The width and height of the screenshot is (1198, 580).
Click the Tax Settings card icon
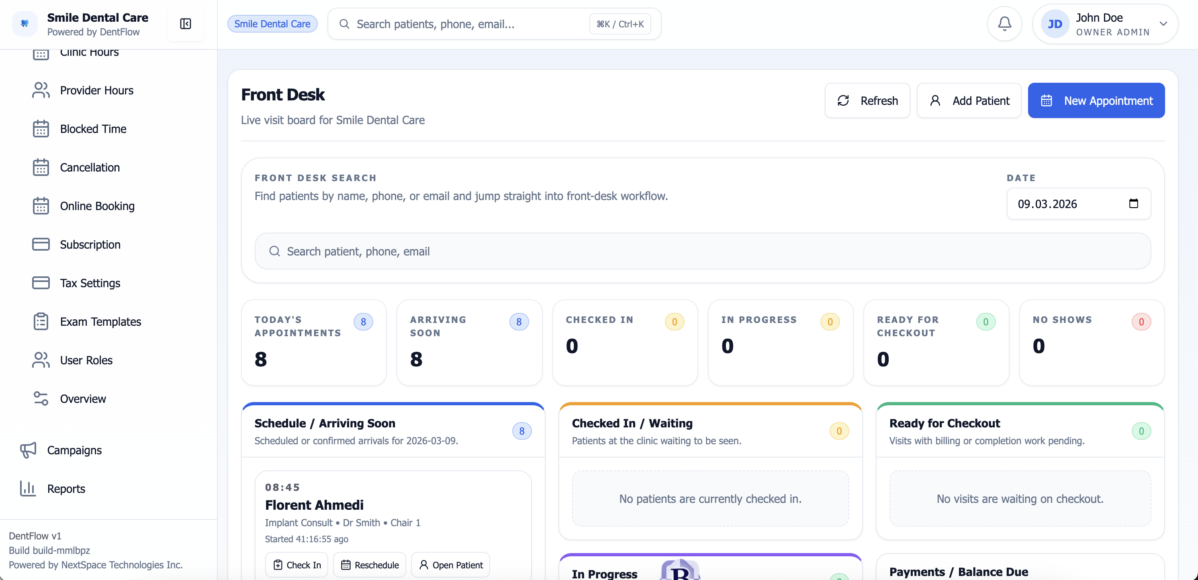(x=41, y=283)
